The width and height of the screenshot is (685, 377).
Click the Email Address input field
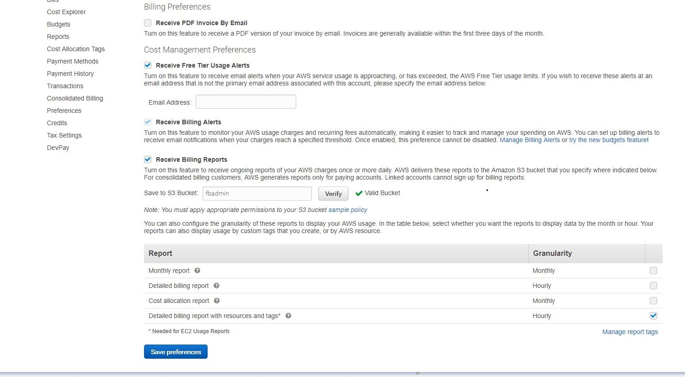[246, 101]
